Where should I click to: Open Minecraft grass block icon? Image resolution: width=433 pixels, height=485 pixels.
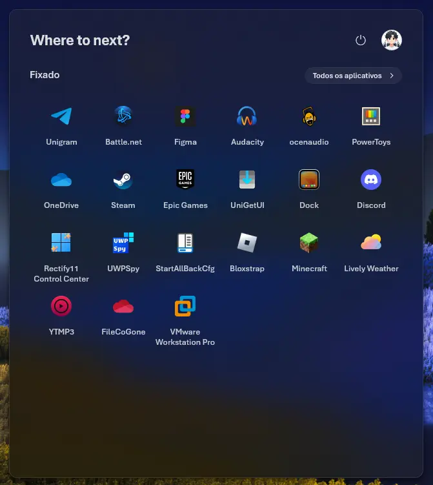(309, 243)
